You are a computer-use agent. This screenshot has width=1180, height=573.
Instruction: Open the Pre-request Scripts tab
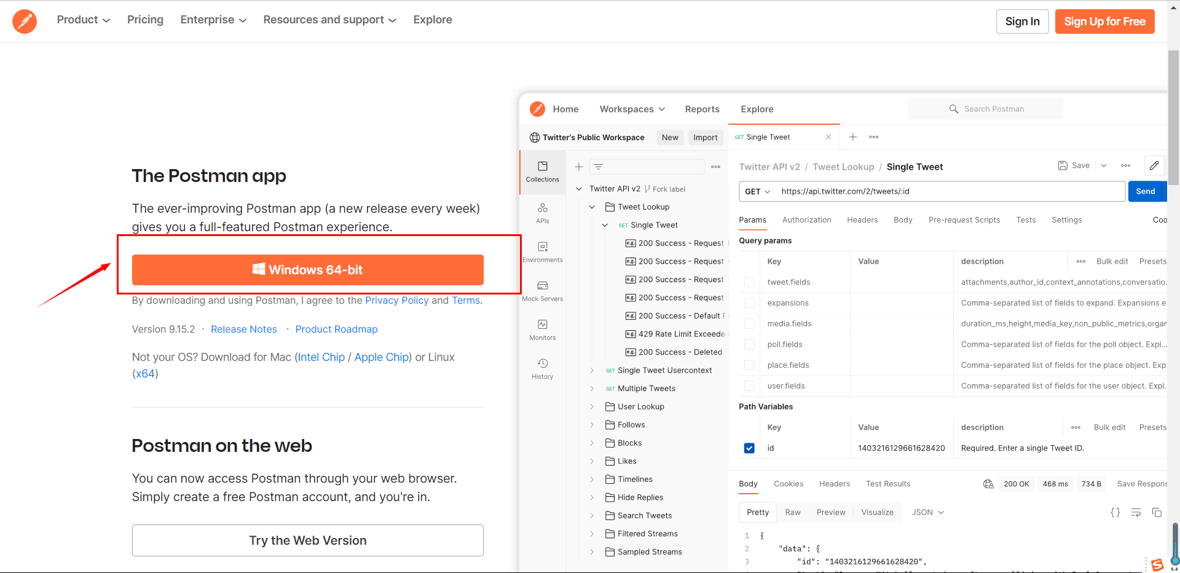pos(964,220)
